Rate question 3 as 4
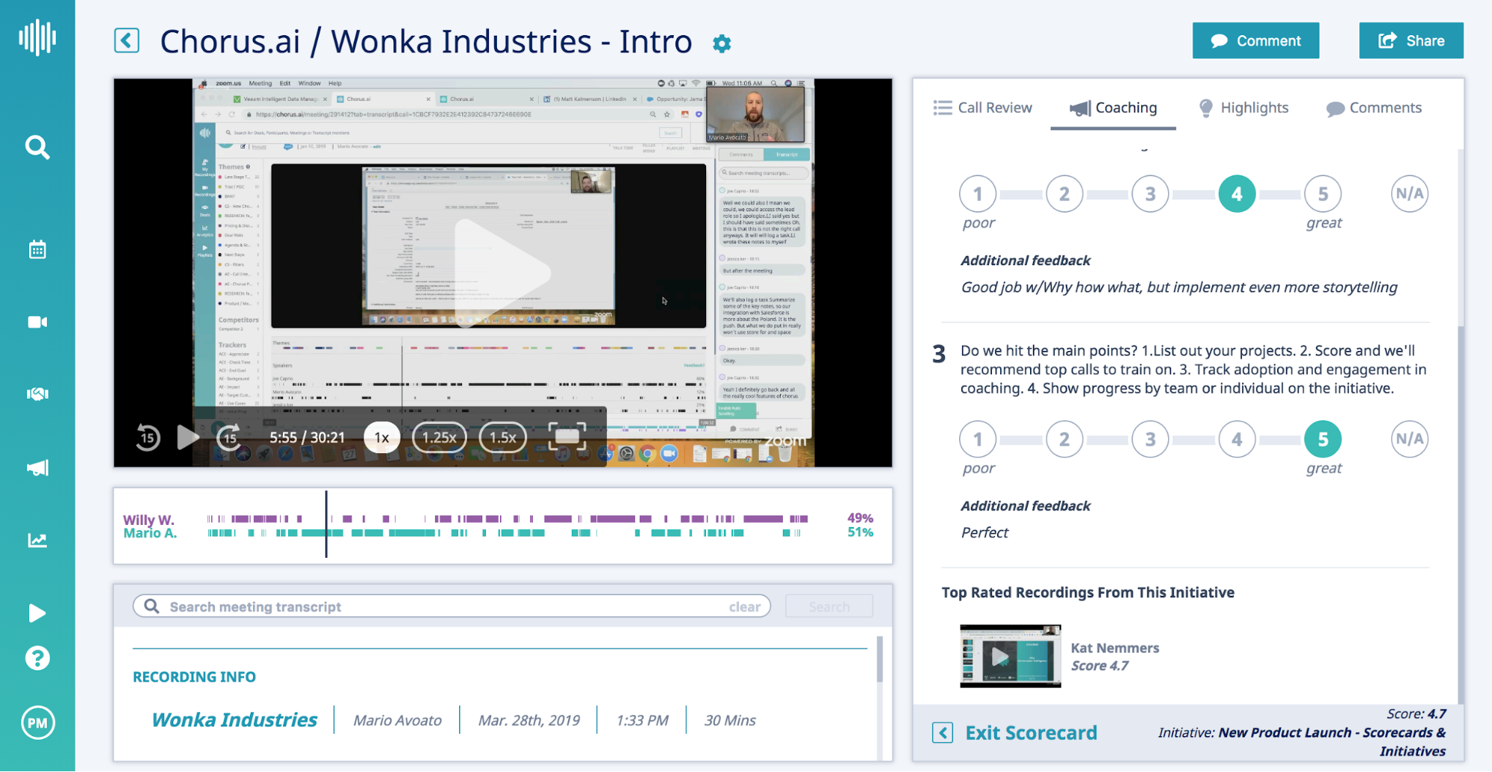1492x772 pixels. click(1237, 439)
